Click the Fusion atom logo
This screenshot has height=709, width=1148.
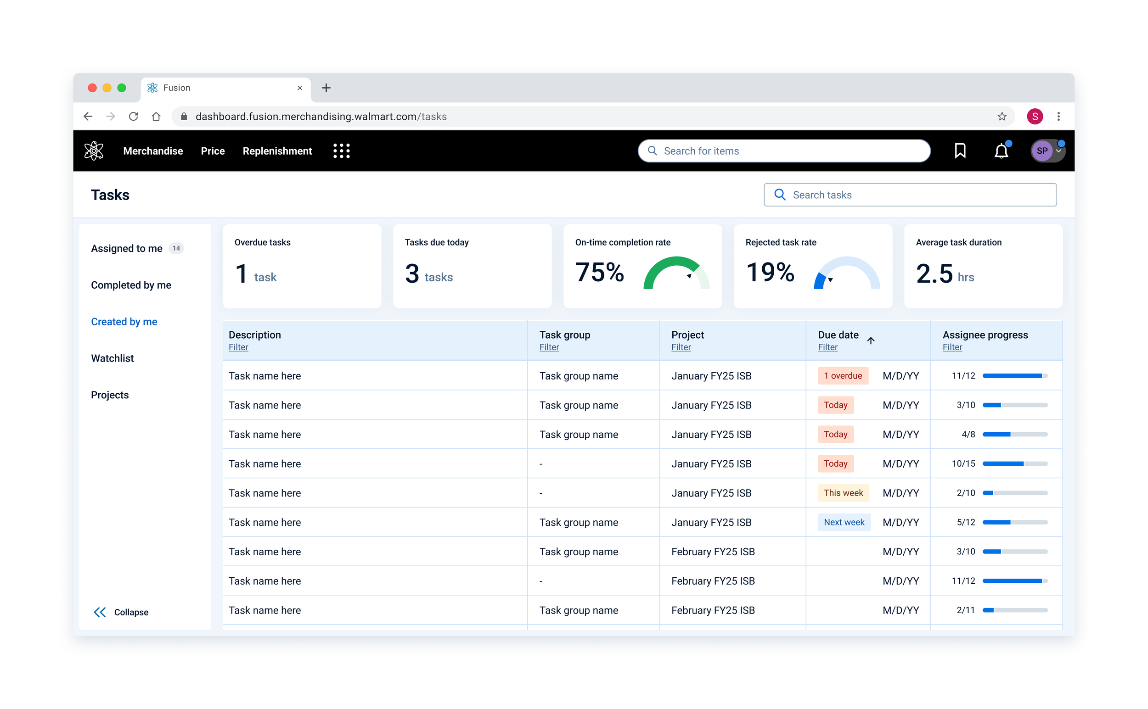(x=94, y=151)
